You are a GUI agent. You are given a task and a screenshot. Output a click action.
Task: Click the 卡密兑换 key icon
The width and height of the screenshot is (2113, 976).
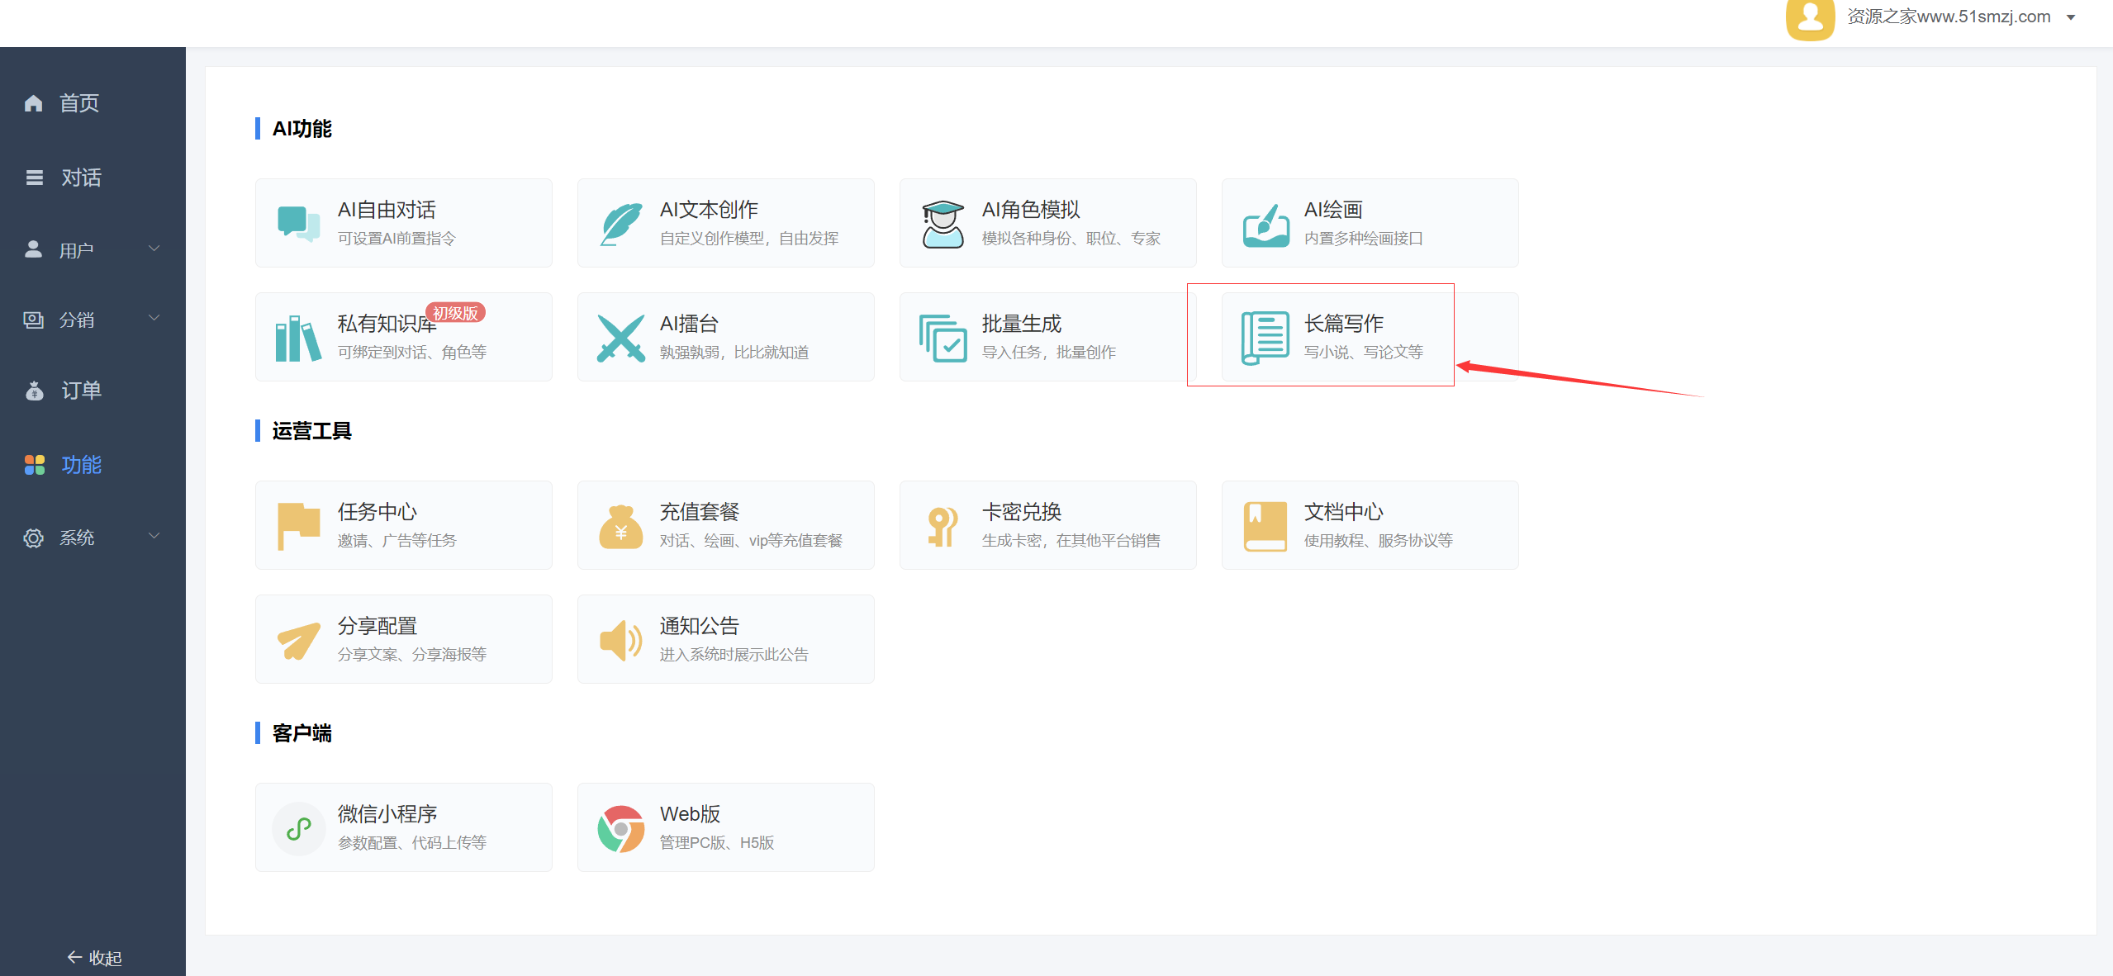pos(943,526)
